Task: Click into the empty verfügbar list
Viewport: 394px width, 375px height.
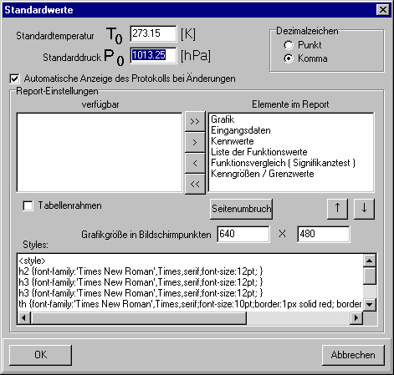Action: 100,152
